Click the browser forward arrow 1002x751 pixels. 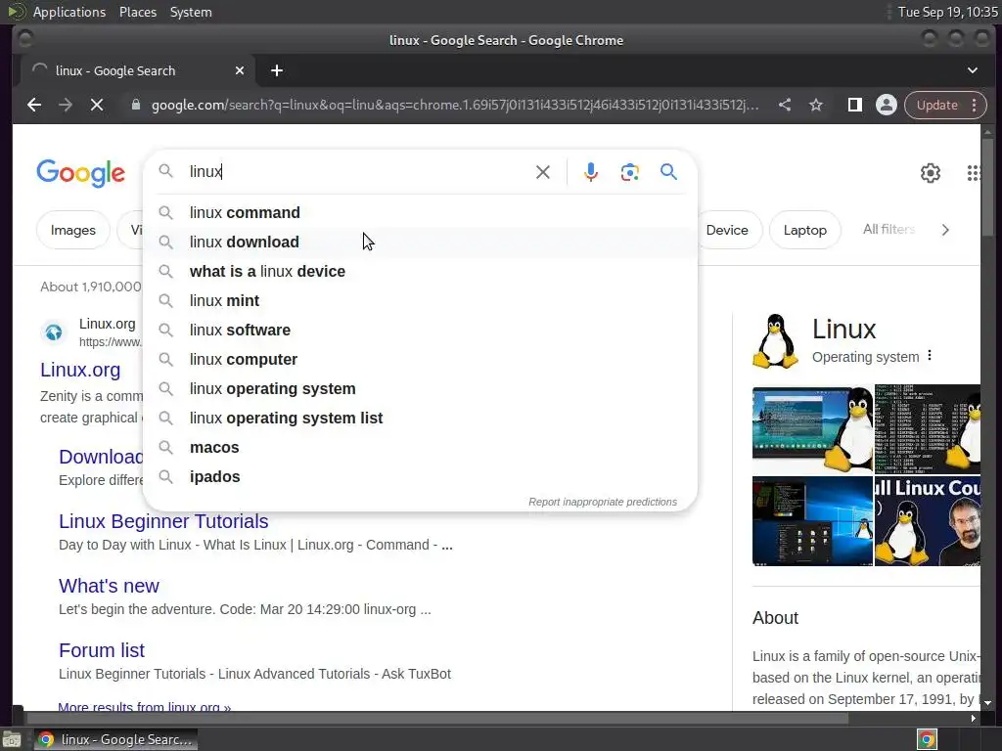coord(66,105)
